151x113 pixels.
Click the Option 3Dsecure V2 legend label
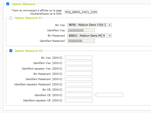29,51
